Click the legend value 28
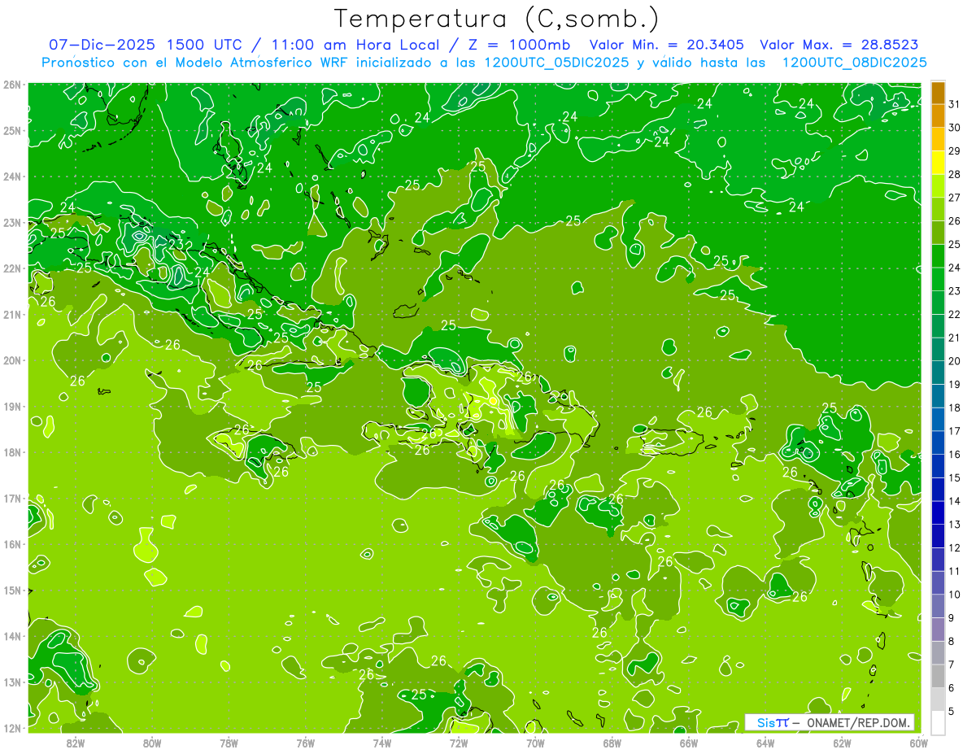 (x=954, y=174)
